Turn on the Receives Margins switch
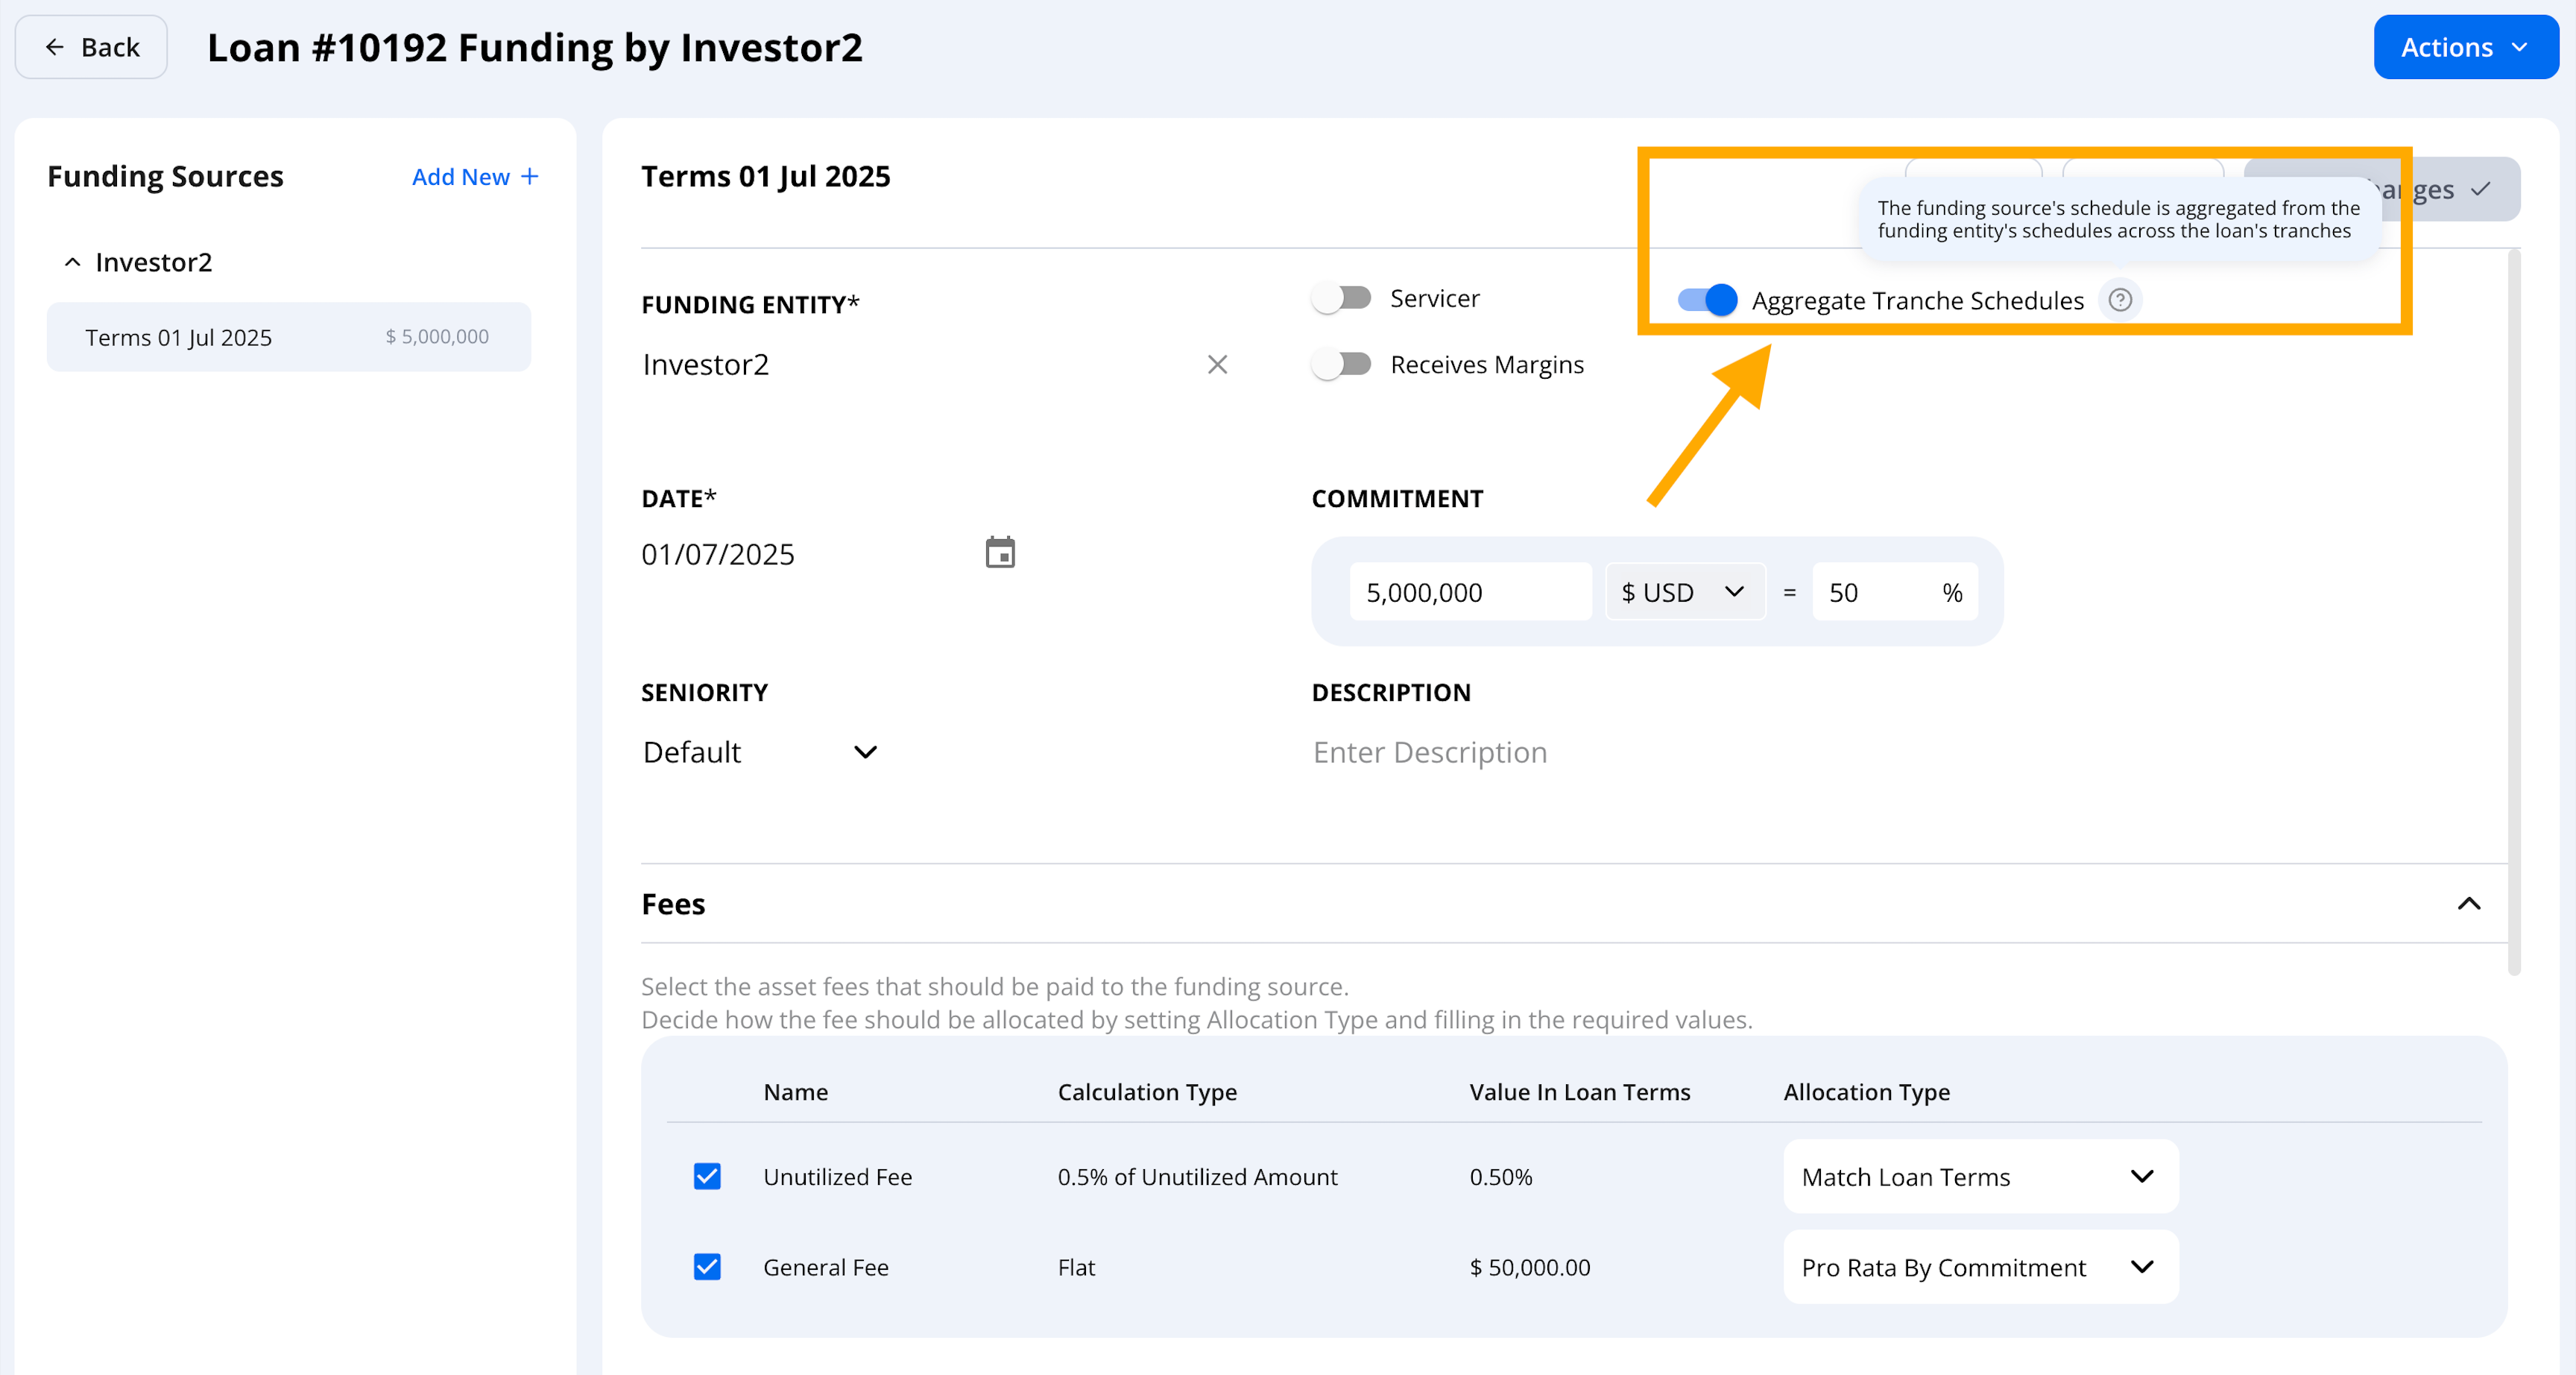This screenshot has width=2576, height=1375. (x=1341, y=365)
